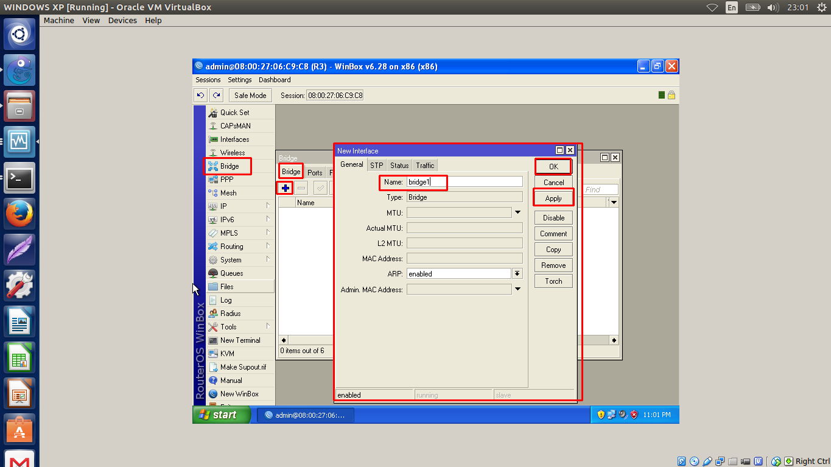The image size is (831, 467).
Task: Open Files in the WinBox sidebar
Action: pyautogui.click(x=226, y=287)
